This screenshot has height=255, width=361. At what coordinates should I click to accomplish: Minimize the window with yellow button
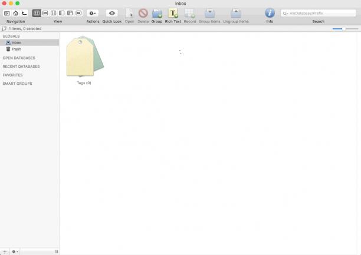[x=11, y=3]
